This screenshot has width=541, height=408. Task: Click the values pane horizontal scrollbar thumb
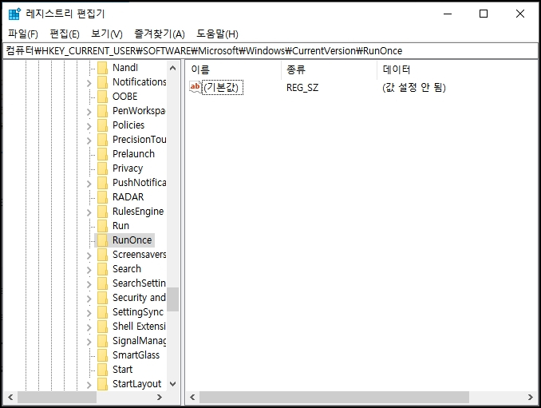click(x=334, y=398)
